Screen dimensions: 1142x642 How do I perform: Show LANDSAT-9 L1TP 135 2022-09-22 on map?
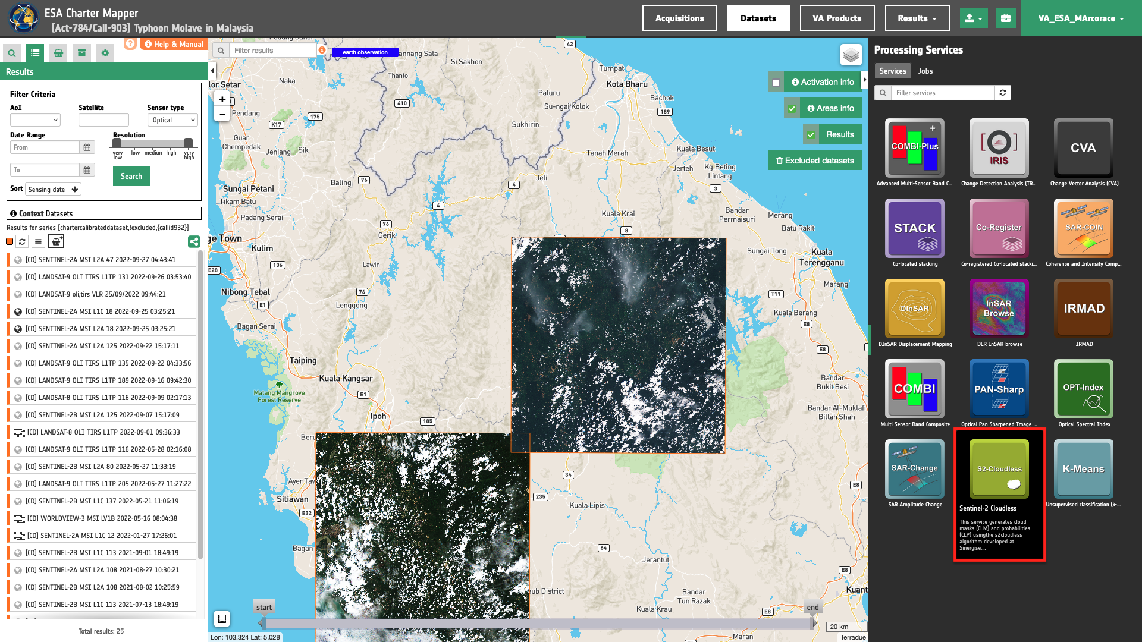18,363
